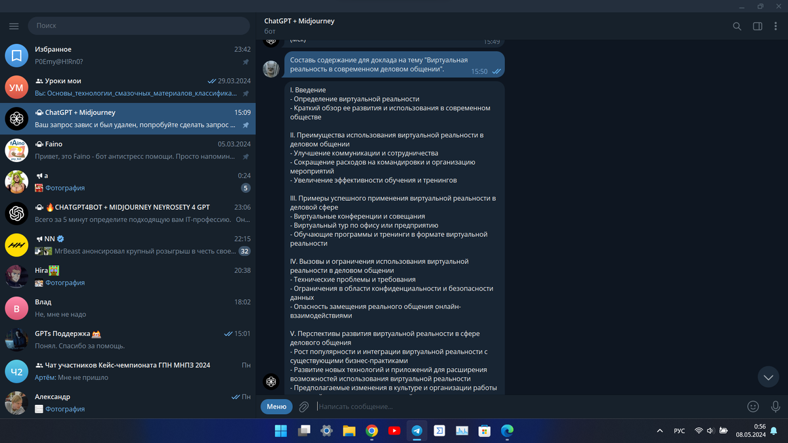Open File Explorer from taskbar

(x=349, y=431)
